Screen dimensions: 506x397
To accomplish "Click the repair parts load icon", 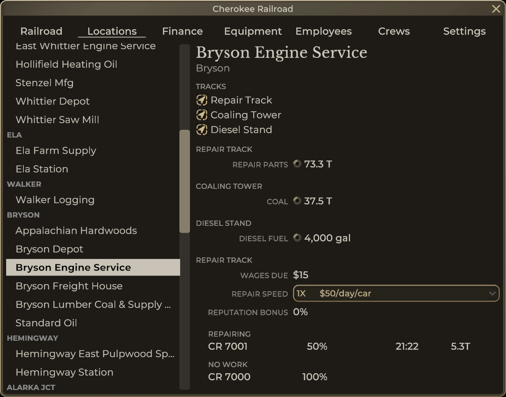I will point(297,164).
